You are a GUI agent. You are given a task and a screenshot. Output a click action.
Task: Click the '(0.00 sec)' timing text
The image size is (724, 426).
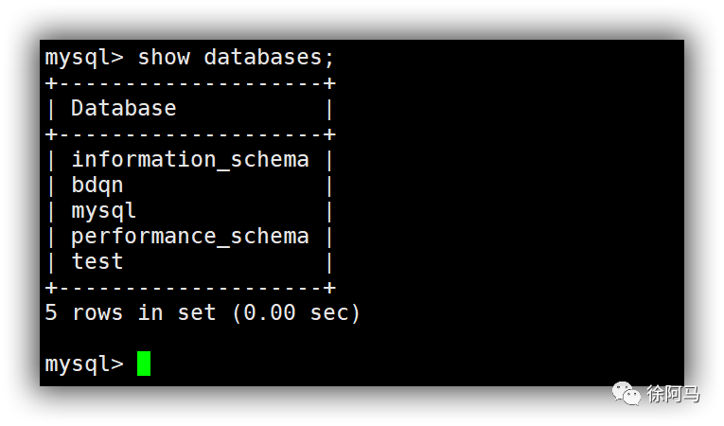pos(295,312)
